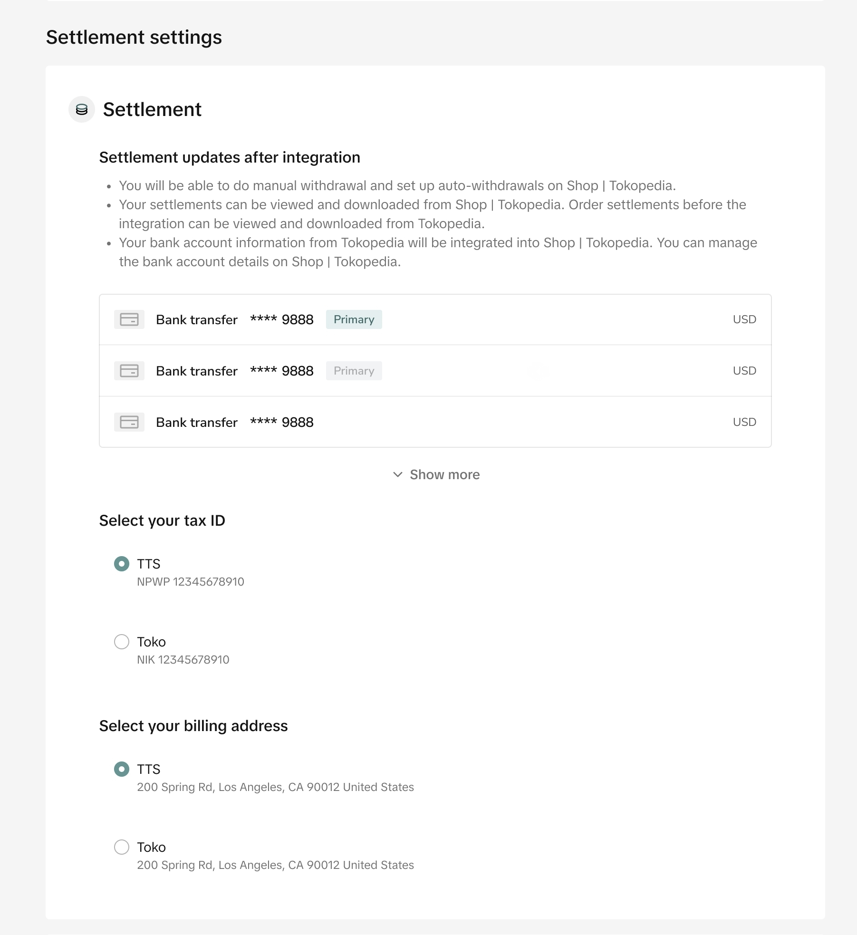Click the card icon in second bank row
Viewport: 857px width, 935px height.
129,371
